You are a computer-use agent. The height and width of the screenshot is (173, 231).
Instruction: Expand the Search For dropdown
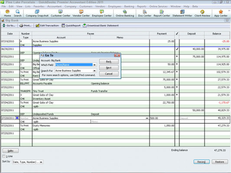94,70
